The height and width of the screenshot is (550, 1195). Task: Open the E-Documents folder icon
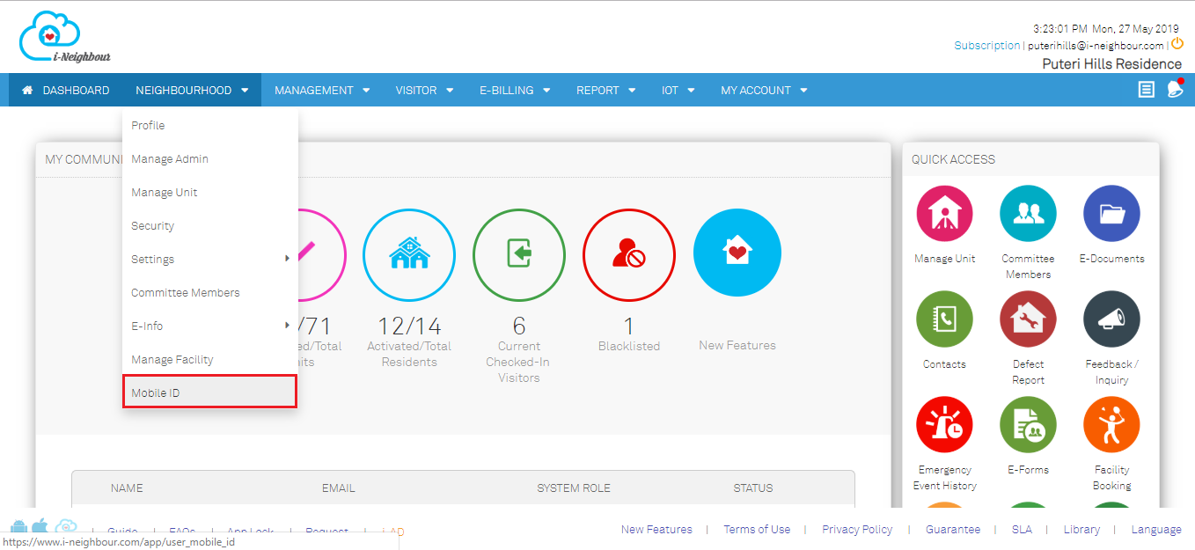coord(1111,213)
